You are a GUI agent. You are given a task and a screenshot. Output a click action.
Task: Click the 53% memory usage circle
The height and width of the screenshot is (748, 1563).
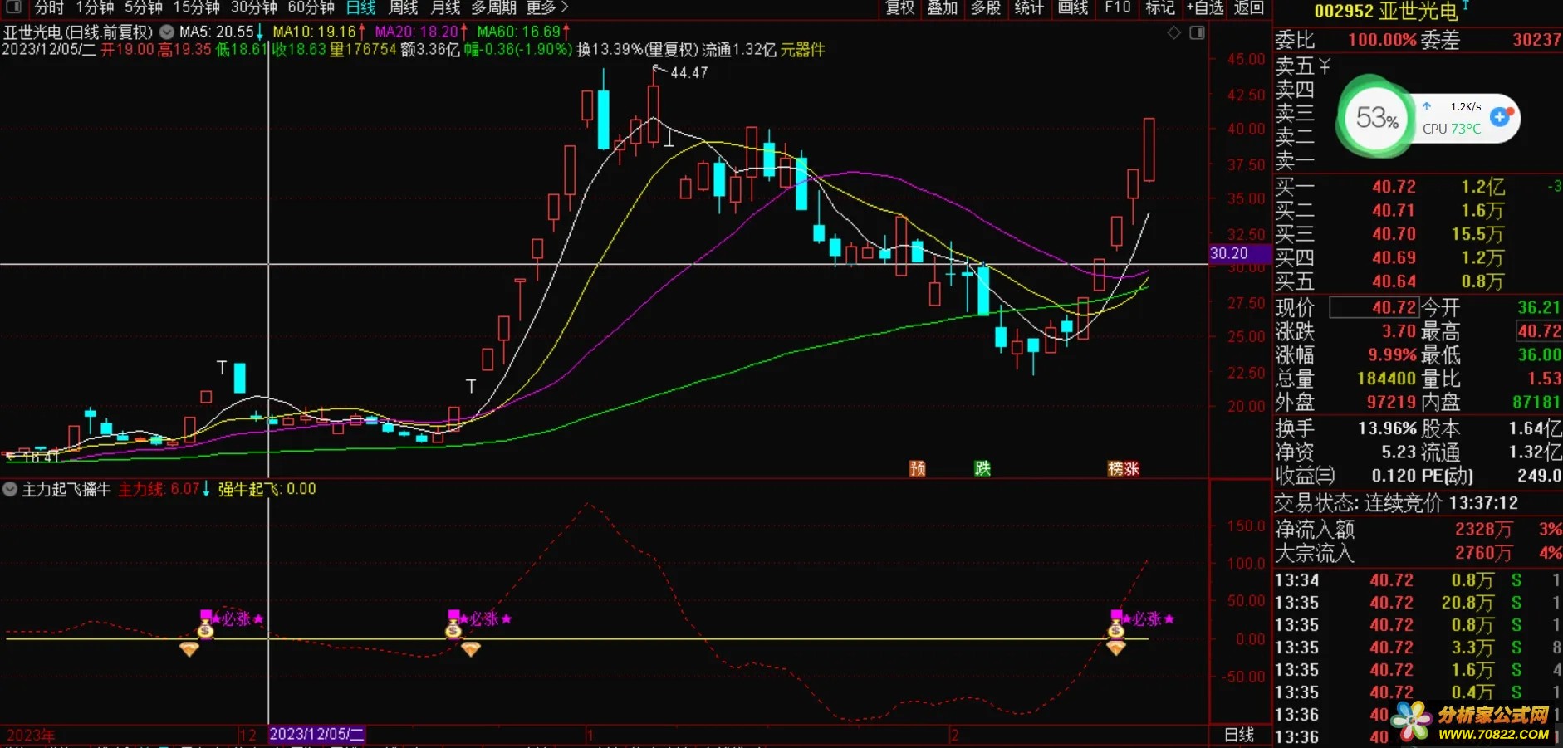[x=1377, y=119]
